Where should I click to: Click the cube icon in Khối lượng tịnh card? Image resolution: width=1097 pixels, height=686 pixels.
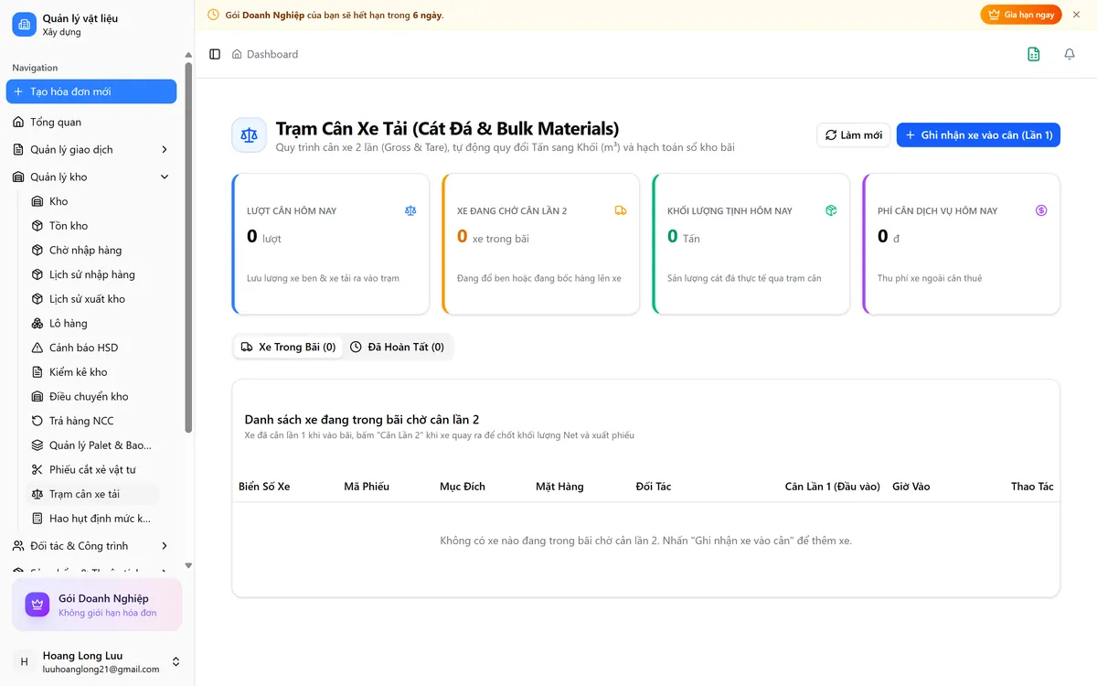point(831,210)
